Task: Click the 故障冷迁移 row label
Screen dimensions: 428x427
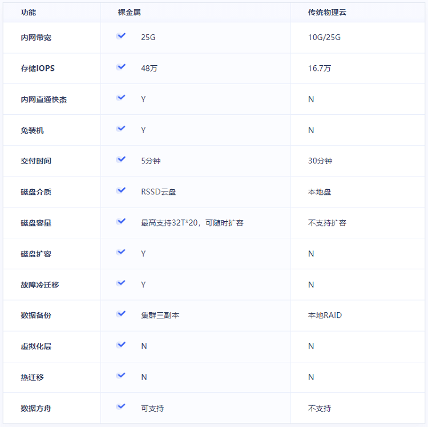Action: [40, 285]
